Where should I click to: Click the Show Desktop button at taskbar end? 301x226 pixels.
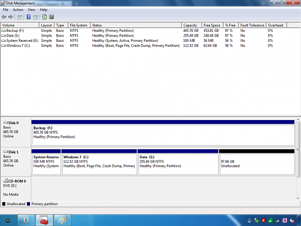299,220
